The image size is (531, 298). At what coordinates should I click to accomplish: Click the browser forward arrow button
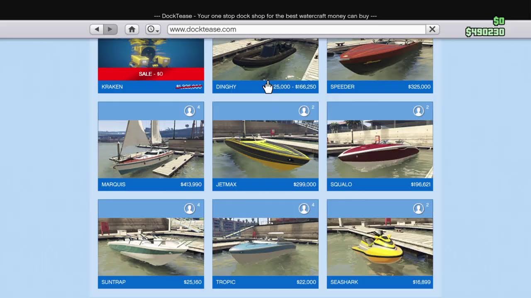(110, 29)
